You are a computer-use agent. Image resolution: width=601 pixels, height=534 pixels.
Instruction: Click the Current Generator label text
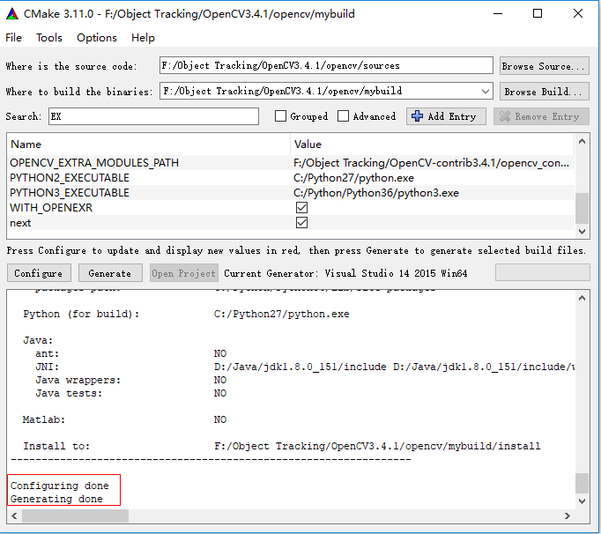click(x=345, y=273)
